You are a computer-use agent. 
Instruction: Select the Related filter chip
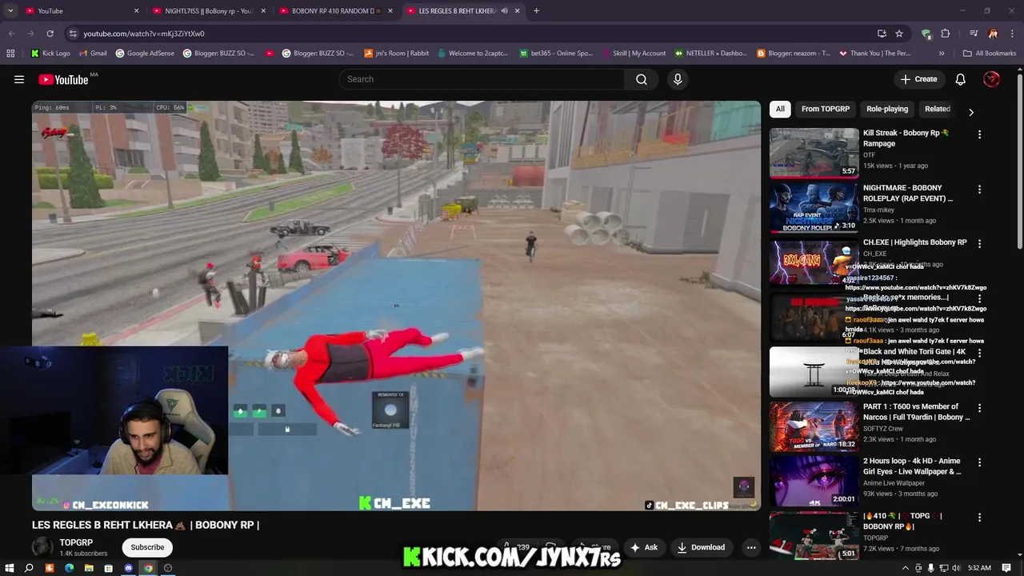938,109
